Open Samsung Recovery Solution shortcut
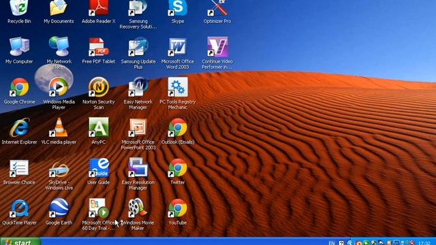The height and width of the screenshot is (245, 436). 138,7
